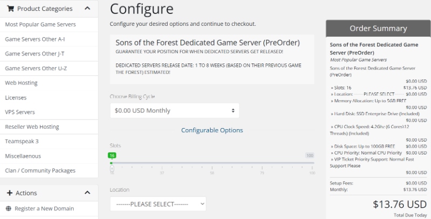
Task: Open the billing cycle dropdown
Action: (174, 110)
